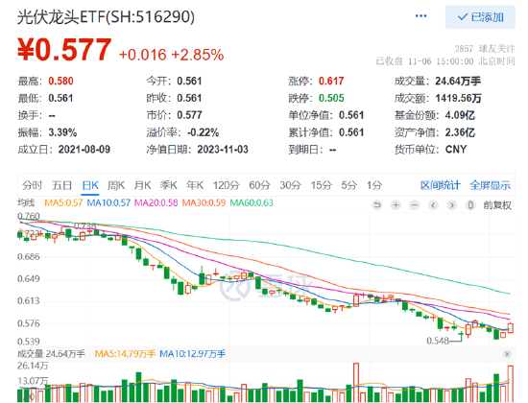Click the MA30:0.59 moving average label

tap(204, 203)
